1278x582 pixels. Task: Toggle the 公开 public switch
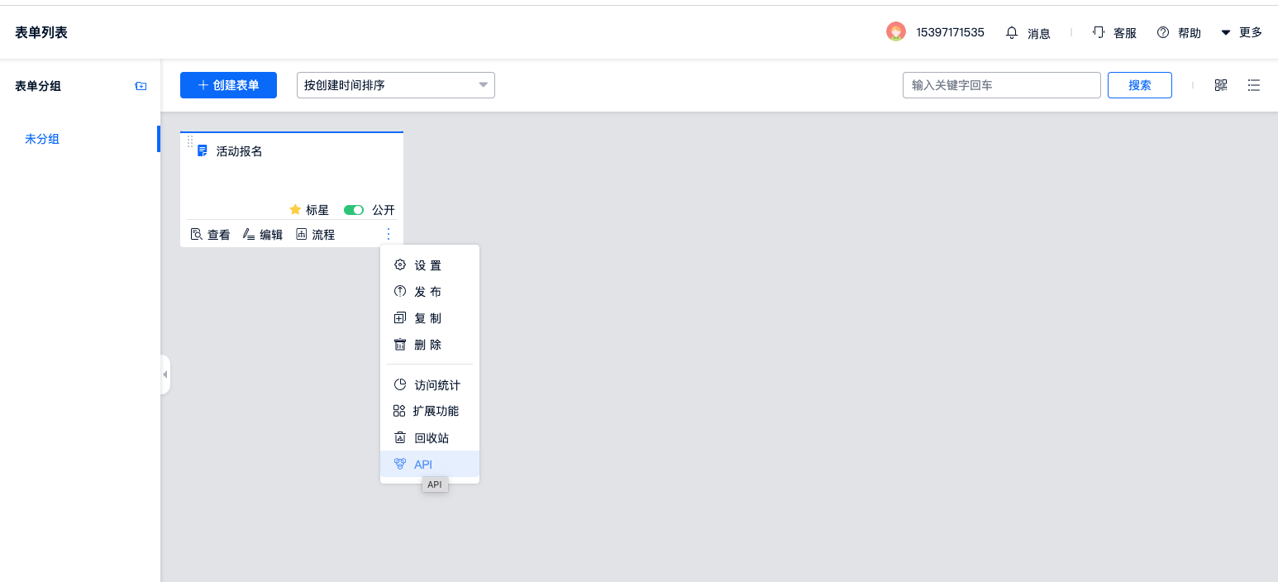[x=354, y=210]
